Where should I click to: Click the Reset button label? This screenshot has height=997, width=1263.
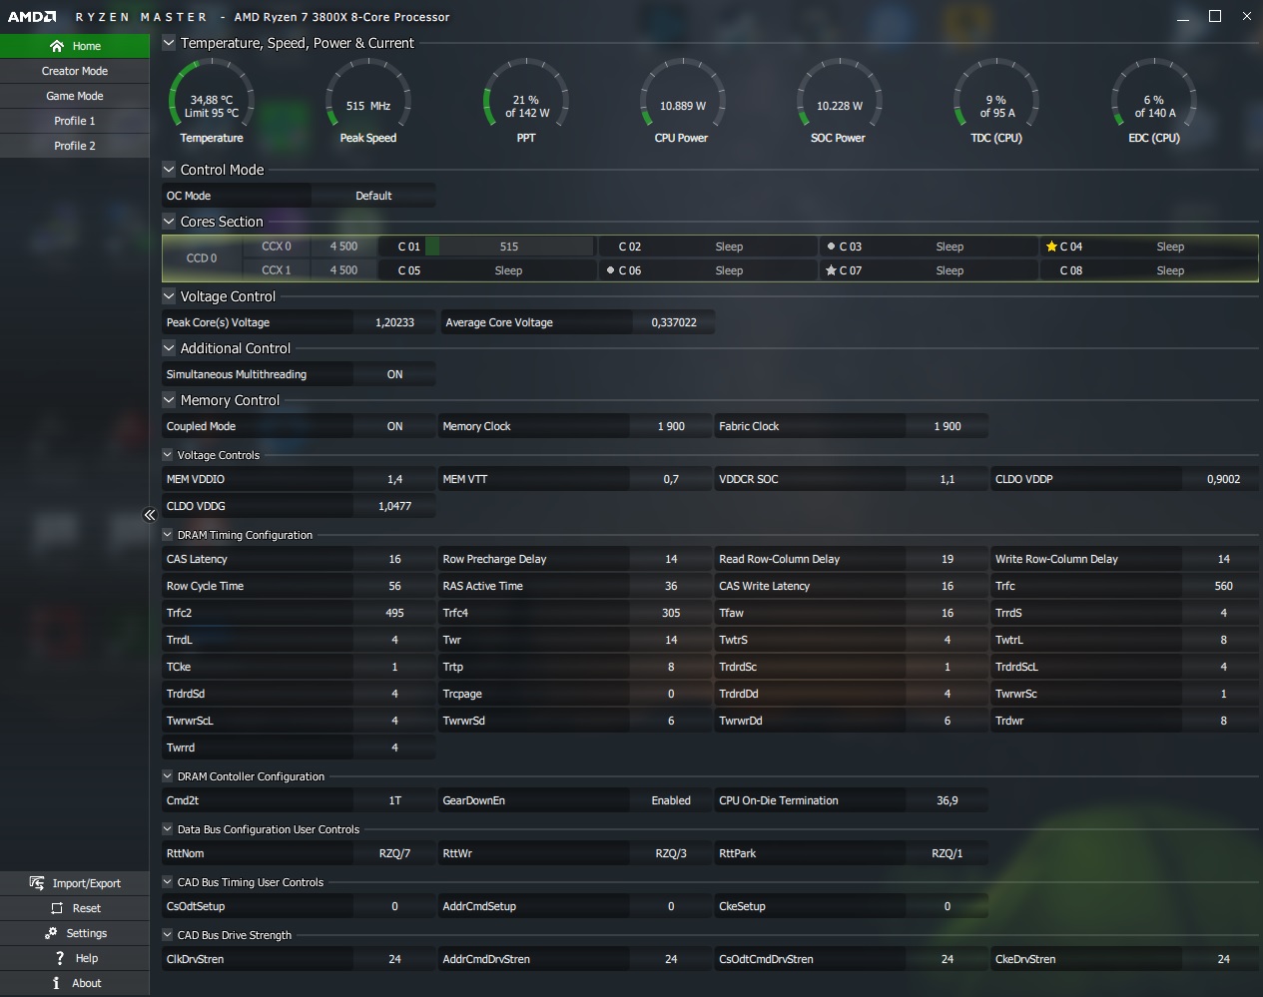87,908
